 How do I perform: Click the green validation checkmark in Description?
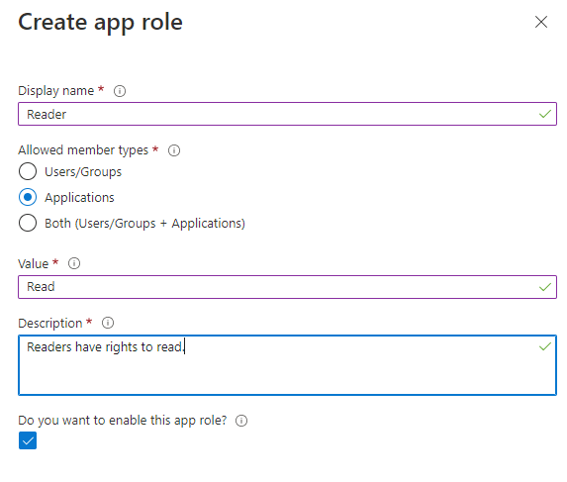pyautogui.click(x=545, y=346)
